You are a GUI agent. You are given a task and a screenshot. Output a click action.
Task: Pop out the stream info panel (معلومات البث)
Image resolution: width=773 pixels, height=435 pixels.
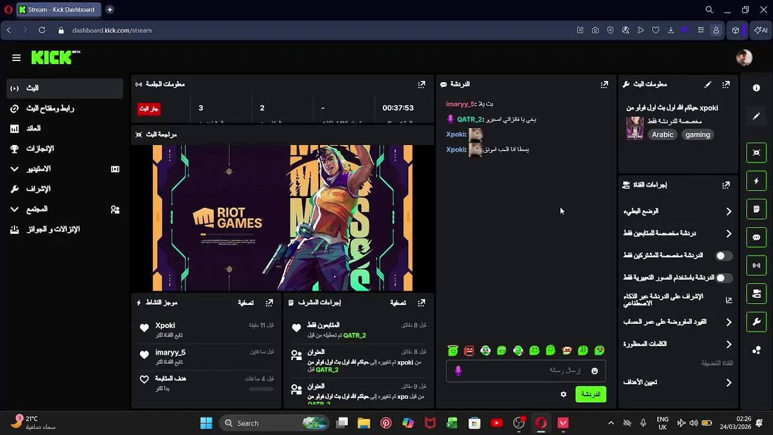pos(726,85)
